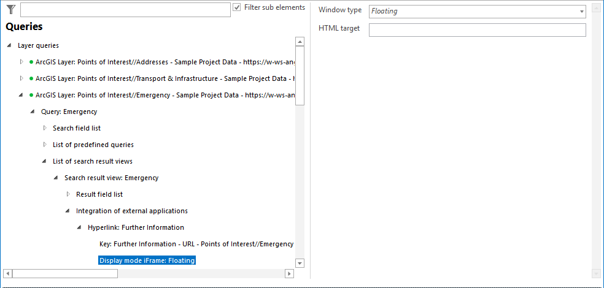Toggle the Filter sub elements checkbox
This screenshot has height=288, width=604.
[237, 7]
